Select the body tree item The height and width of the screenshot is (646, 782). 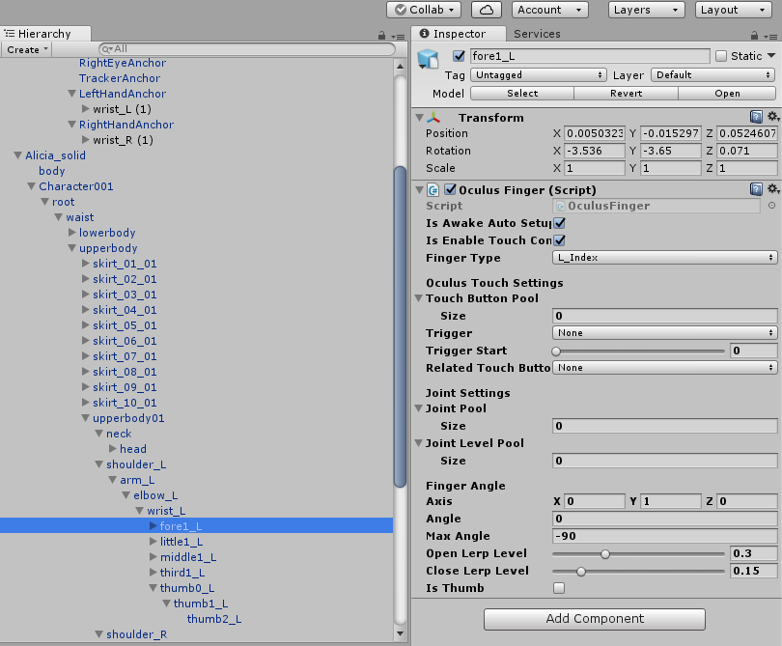(x=52, y=171)
